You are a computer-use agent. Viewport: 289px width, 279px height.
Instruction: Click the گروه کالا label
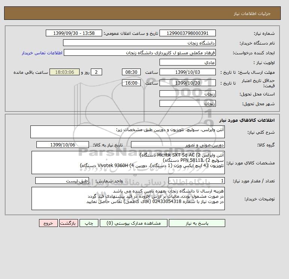click(266, 145)
